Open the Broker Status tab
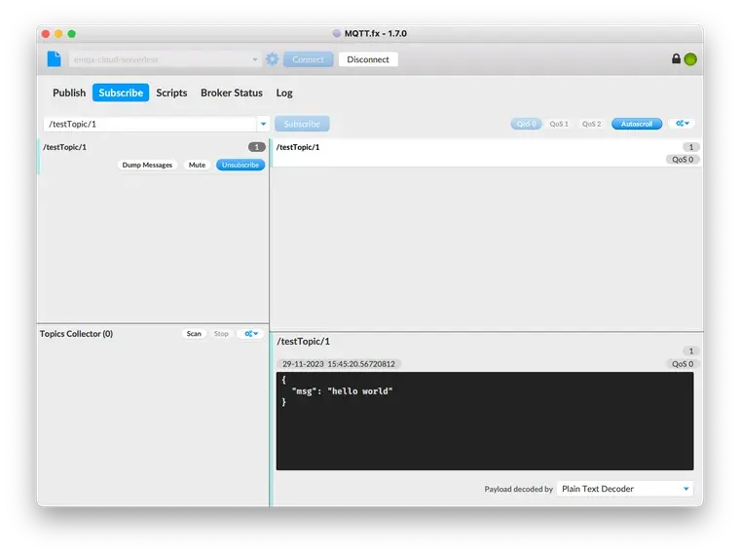 232,92
